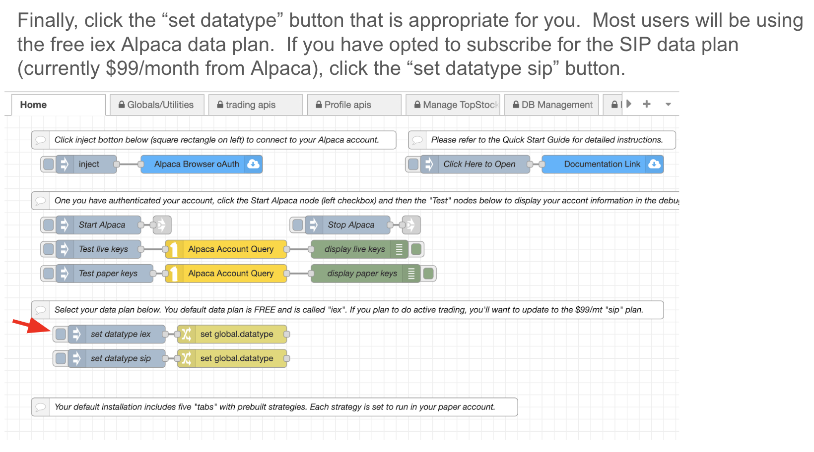Image resolution: width=814 pixels, height=452 pixels.
Task: Click the Start Alpaca link-out node
Action: coord(162,225)
